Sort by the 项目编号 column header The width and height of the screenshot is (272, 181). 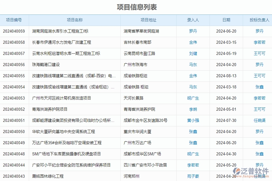click(14, 20)
